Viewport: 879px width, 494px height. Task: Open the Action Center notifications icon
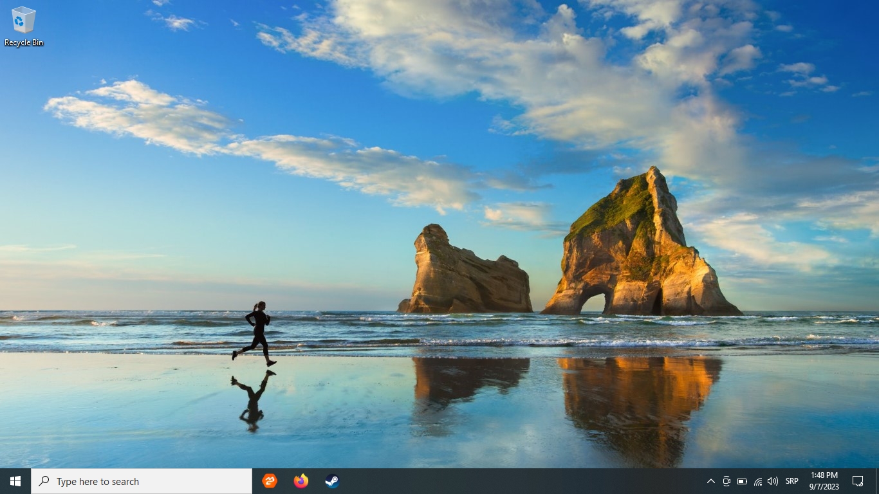(x=858, y=481)
